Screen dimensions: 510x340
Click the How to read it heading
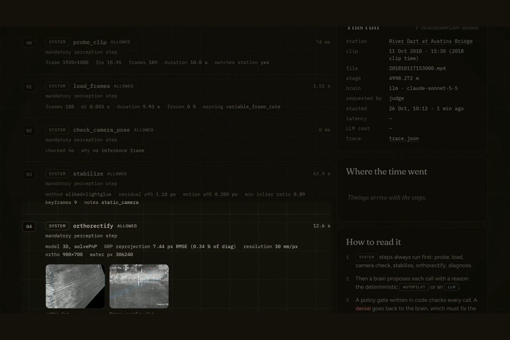coord(373,242)
